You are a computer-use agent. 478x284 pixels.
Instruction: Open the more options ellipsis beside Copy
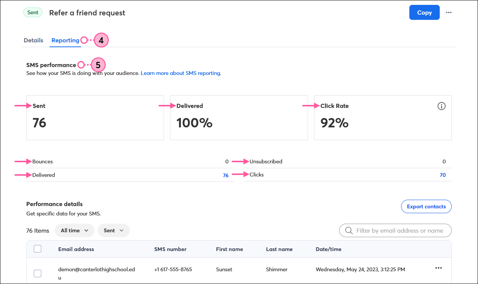click(x=448, y=12)
